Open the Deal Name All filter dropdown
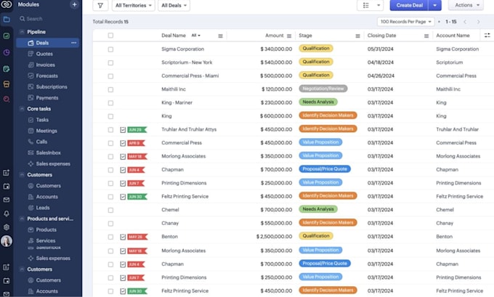 [196, 36]
